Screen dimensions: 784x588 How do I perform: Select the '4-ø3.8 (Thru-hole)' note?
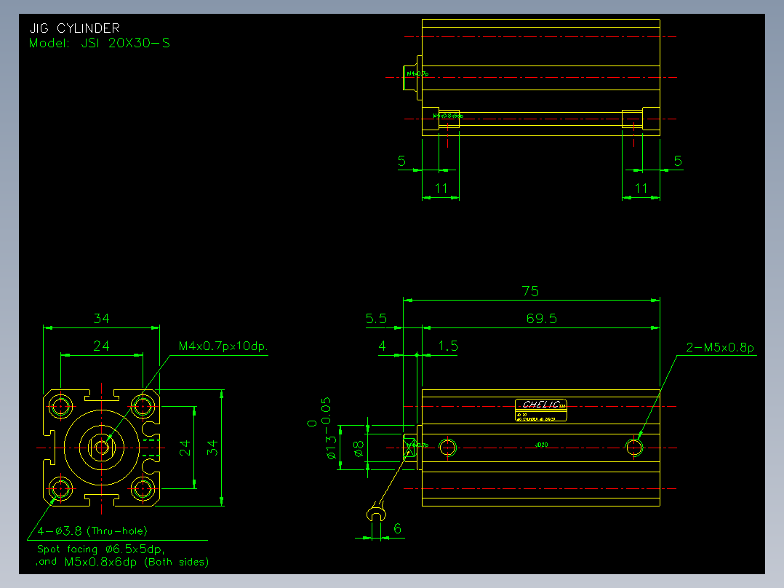[x=92, y=531]
